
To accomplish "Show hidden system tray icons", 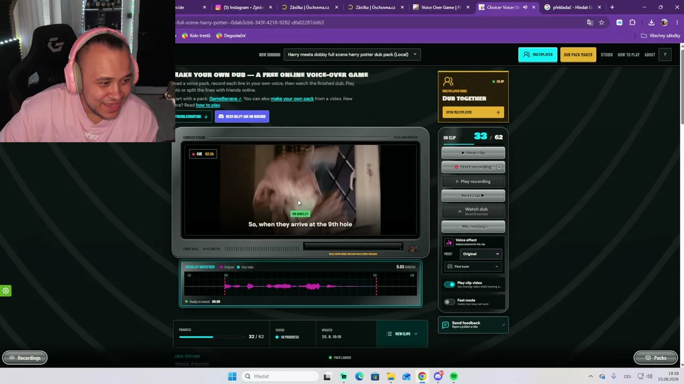I will 590,377.
